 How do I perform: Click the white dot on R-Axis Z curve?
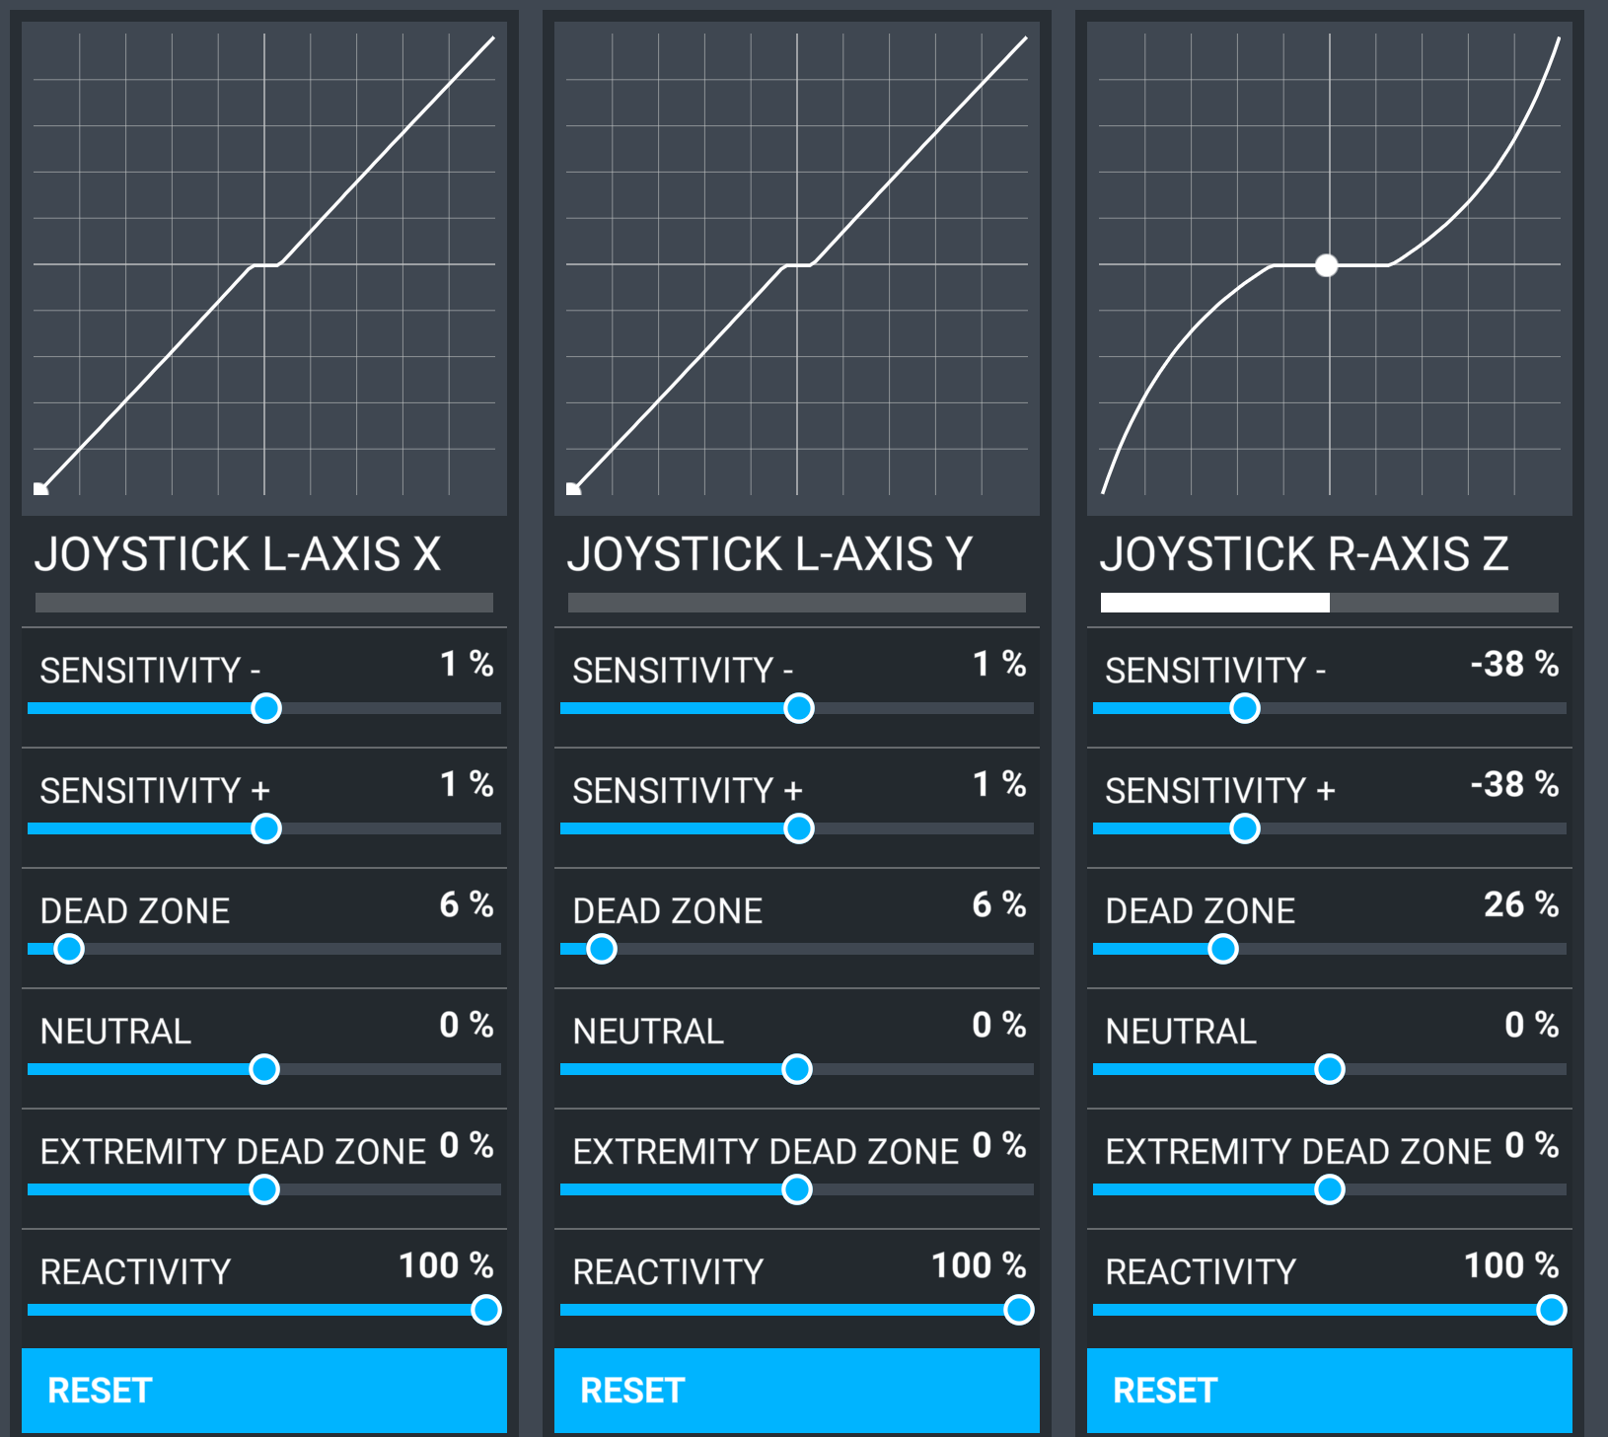click(1327, 264)
